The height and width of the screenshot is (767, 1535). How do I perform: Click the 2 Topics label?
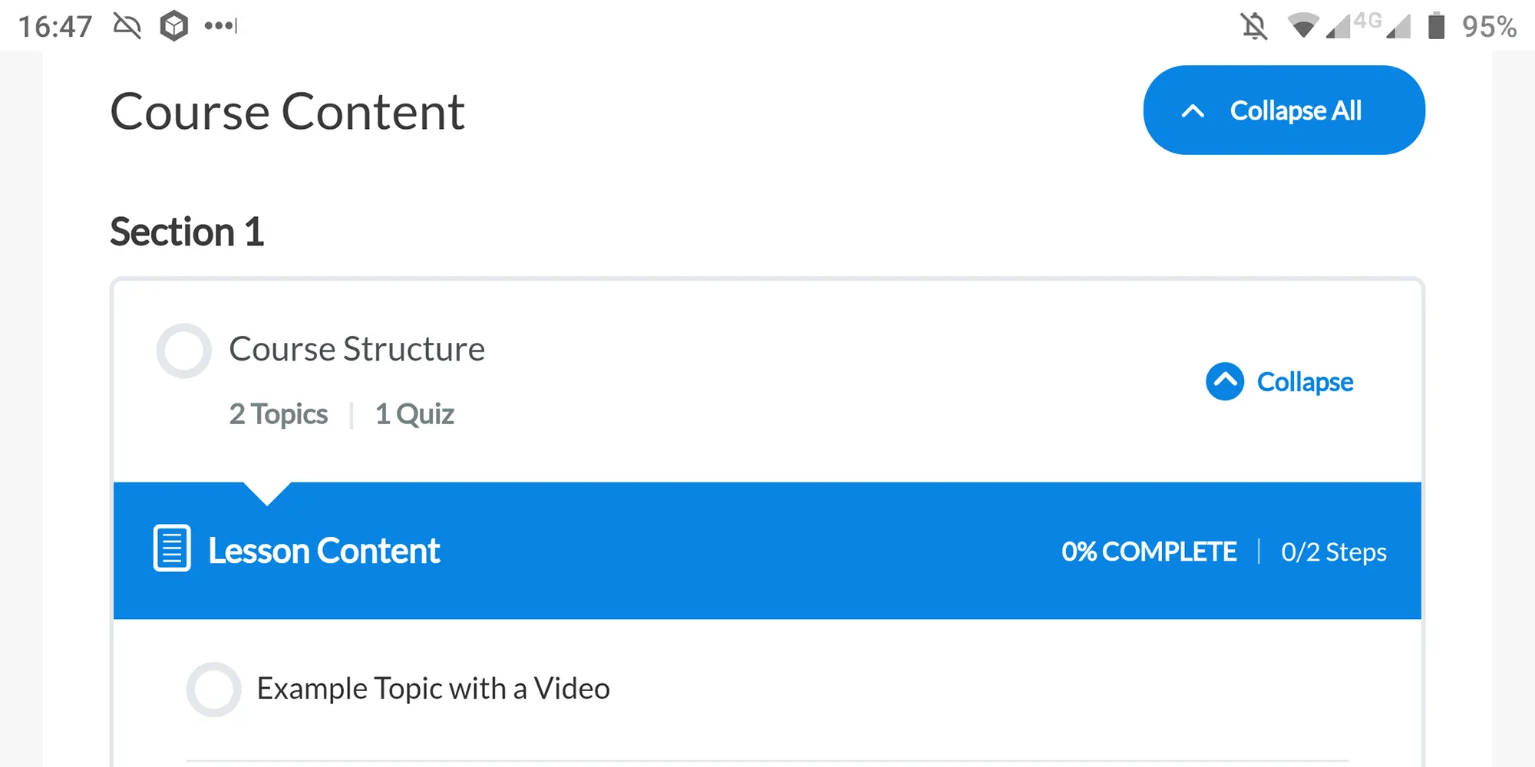[279, 414]
